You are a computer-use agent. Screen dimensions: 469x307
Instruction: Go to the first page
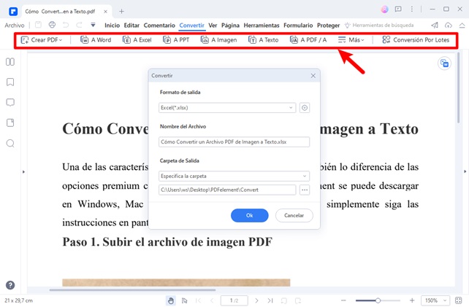198,300
